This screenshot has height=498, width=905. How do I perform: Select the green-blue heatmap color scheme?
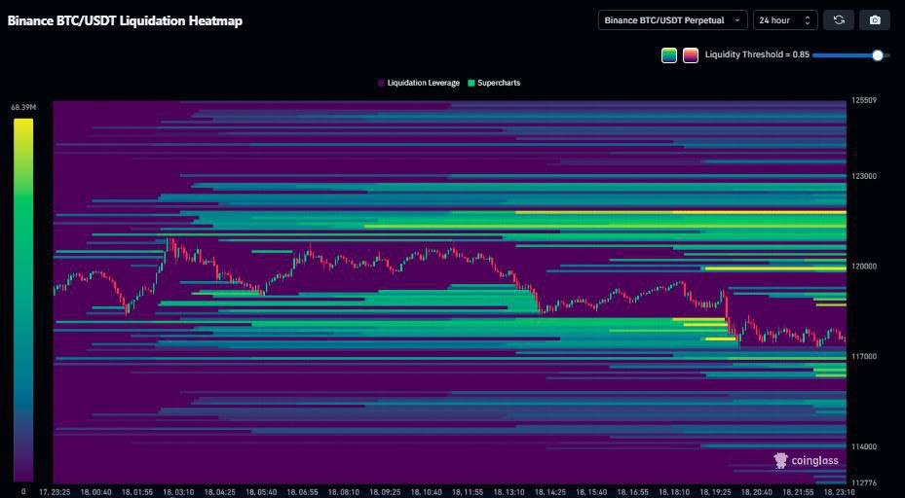pyautogui.click(x=669, y=55)
